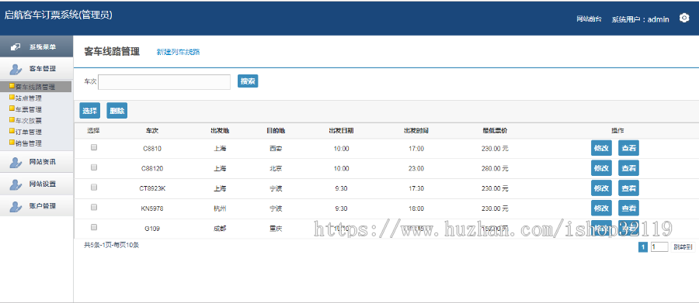
Task: Click the 网站前台 link in header
Action: [589, 19]
